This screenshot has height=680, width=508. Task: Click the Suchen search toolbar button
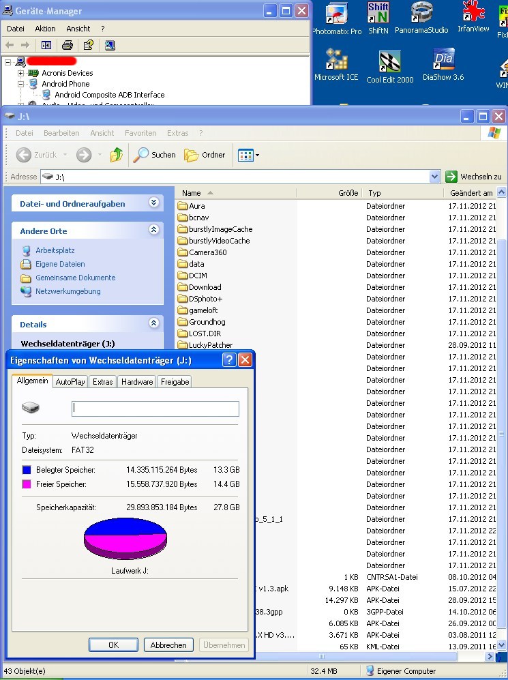coord(155,155)
